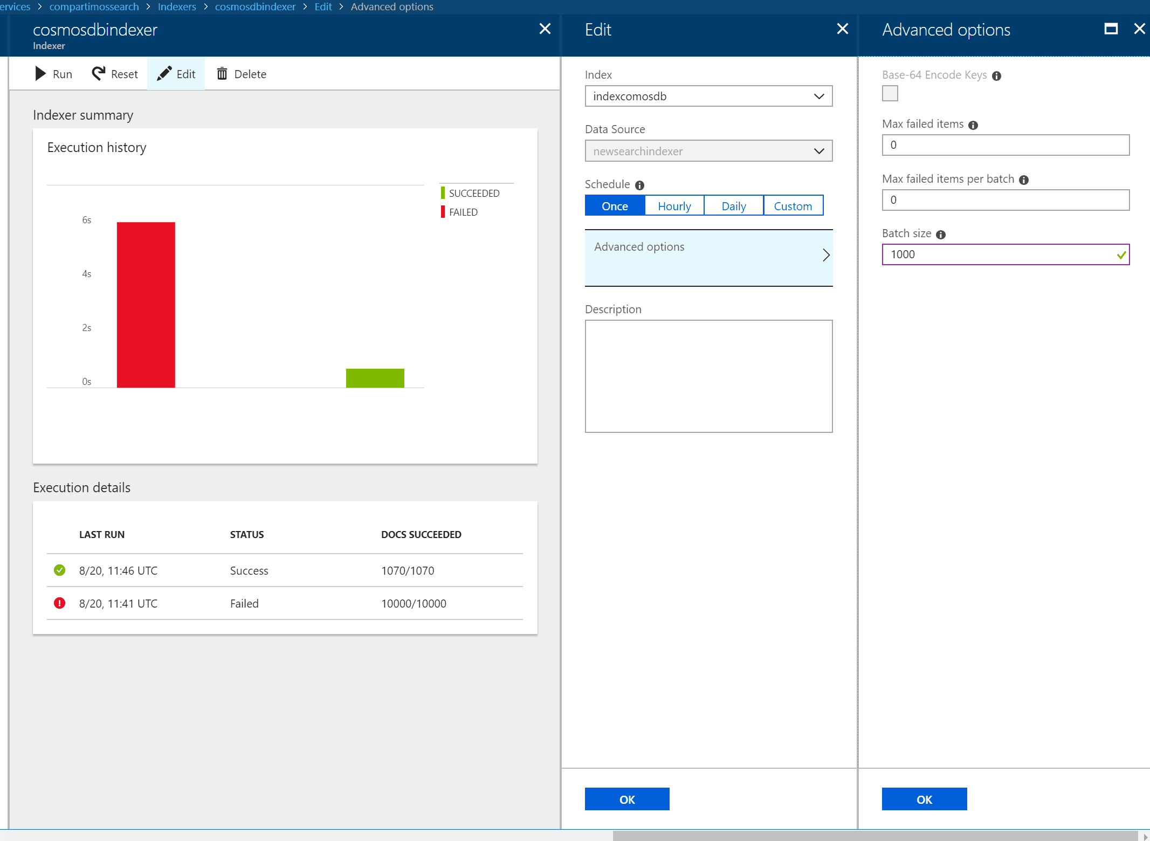This screenshot has width=1150, height=841.
Task: Click the FAILED legend entry
Action: (x=459, y=212)
